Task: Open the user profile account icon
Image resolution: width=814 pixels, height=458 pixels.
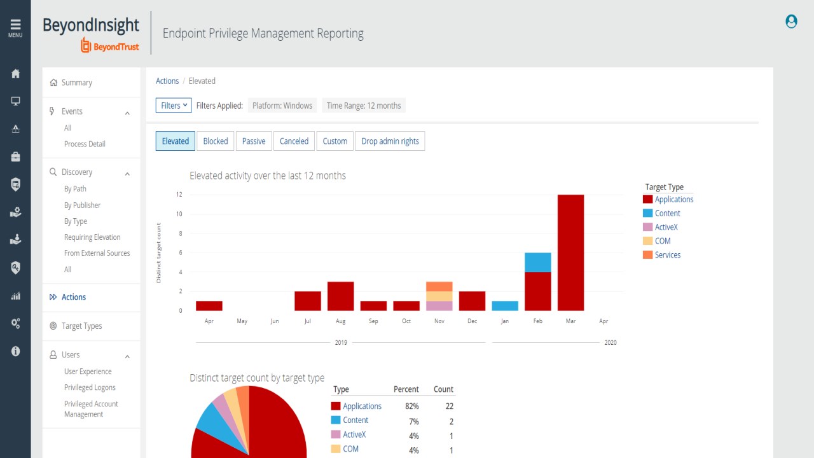Action: click(791, 22)
